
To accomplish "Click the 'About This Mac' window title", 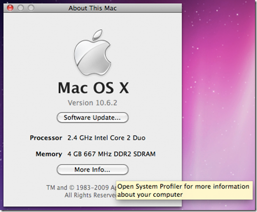I will (x=92, y=8).
